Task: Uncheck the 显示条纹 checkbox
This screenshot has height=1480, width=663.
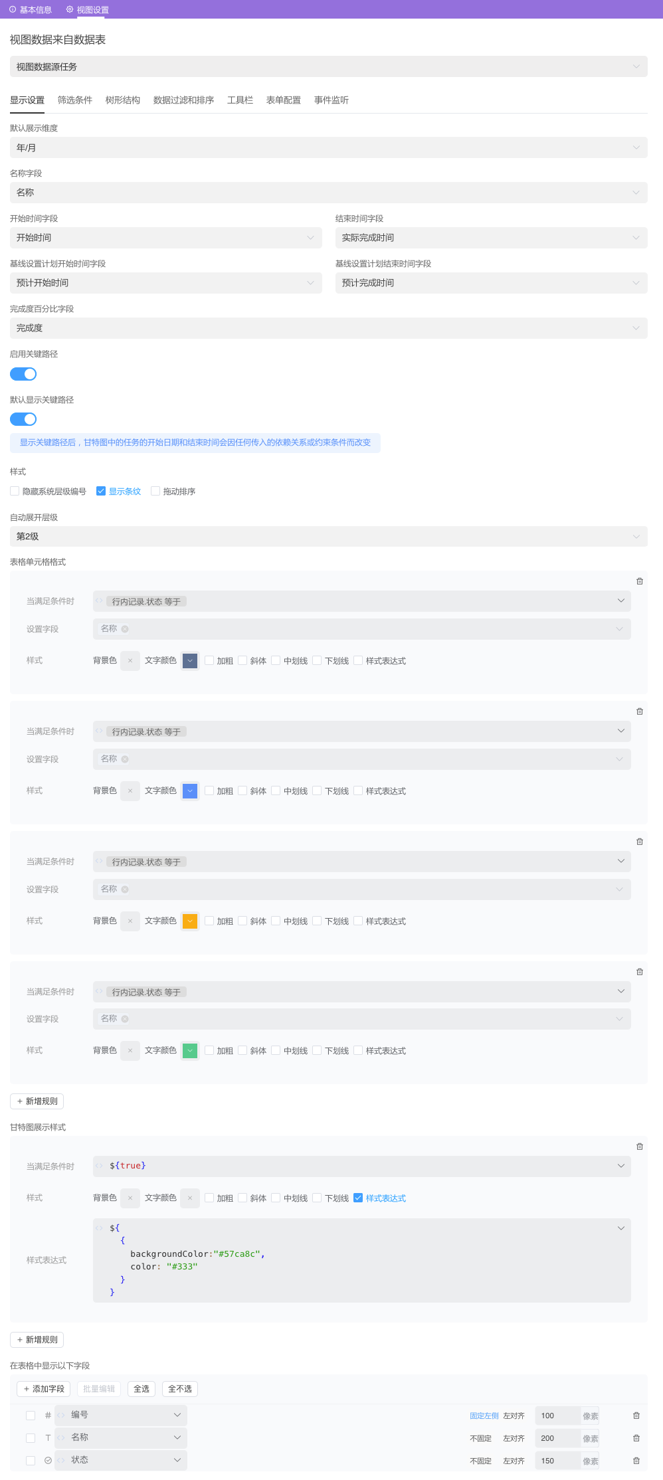Action: (101, 491)
